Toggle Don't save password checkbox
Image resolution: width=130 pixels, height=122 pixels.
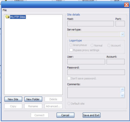coord(69,78)
